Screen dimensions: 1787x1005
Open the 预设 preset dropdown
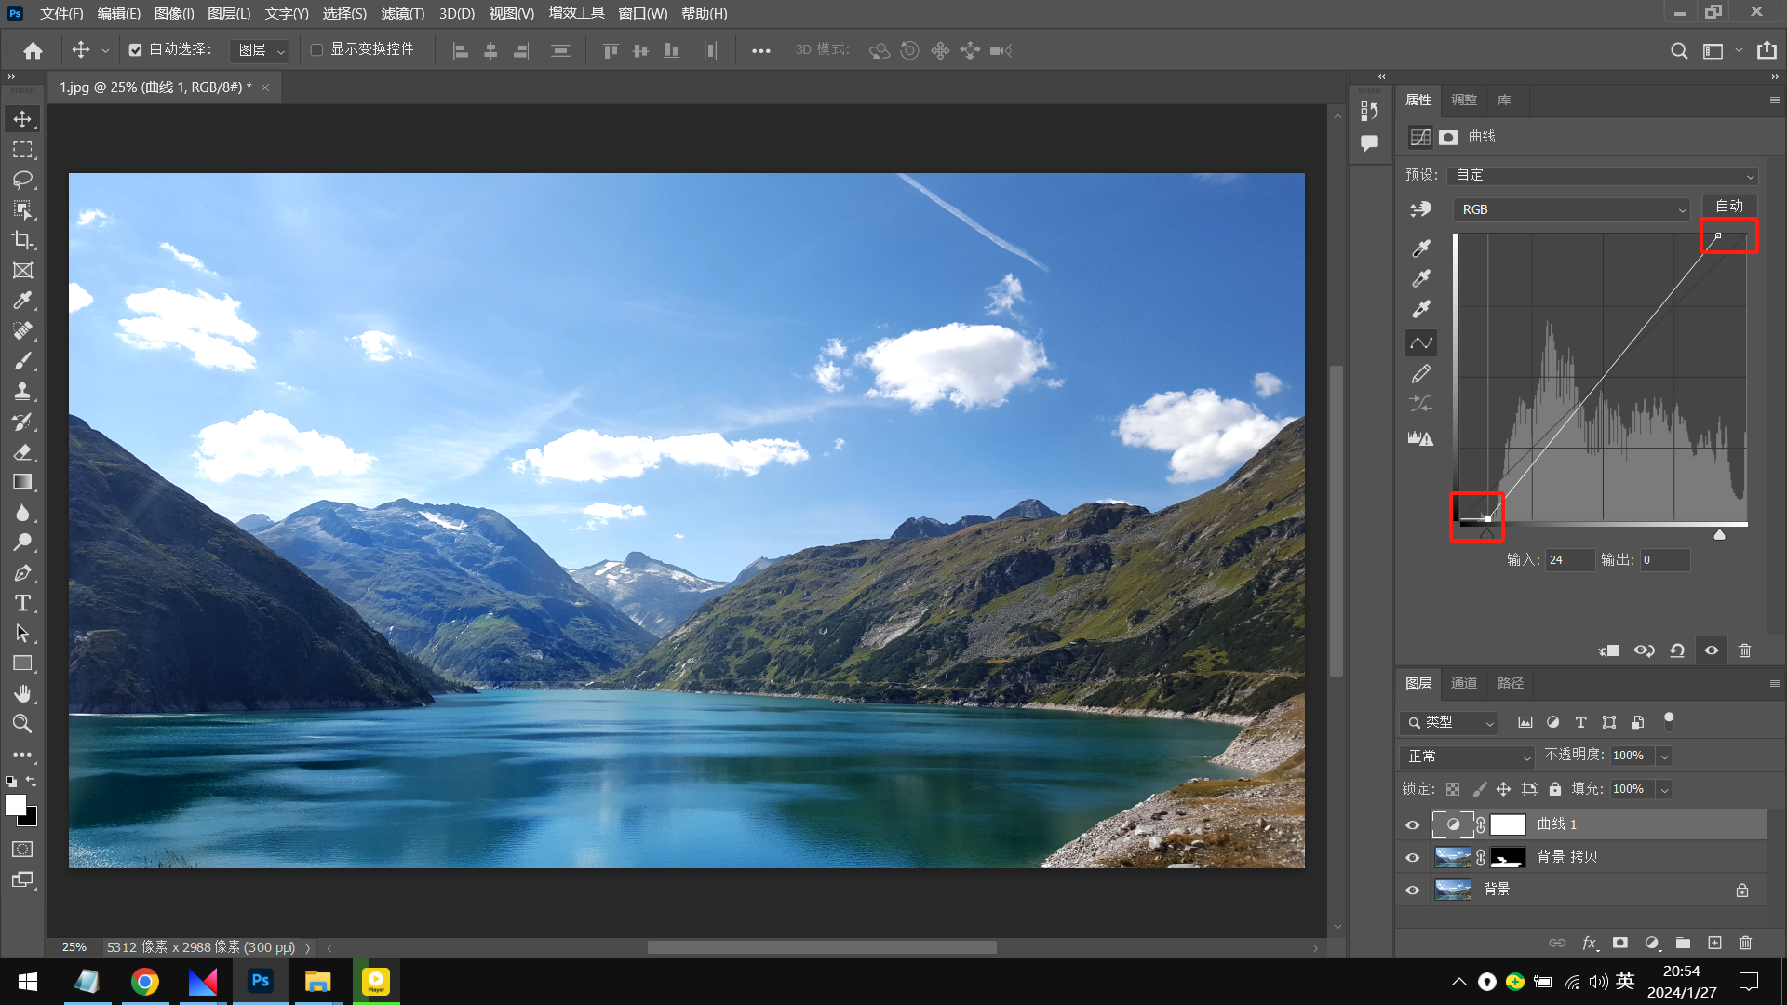(1604, 175)
